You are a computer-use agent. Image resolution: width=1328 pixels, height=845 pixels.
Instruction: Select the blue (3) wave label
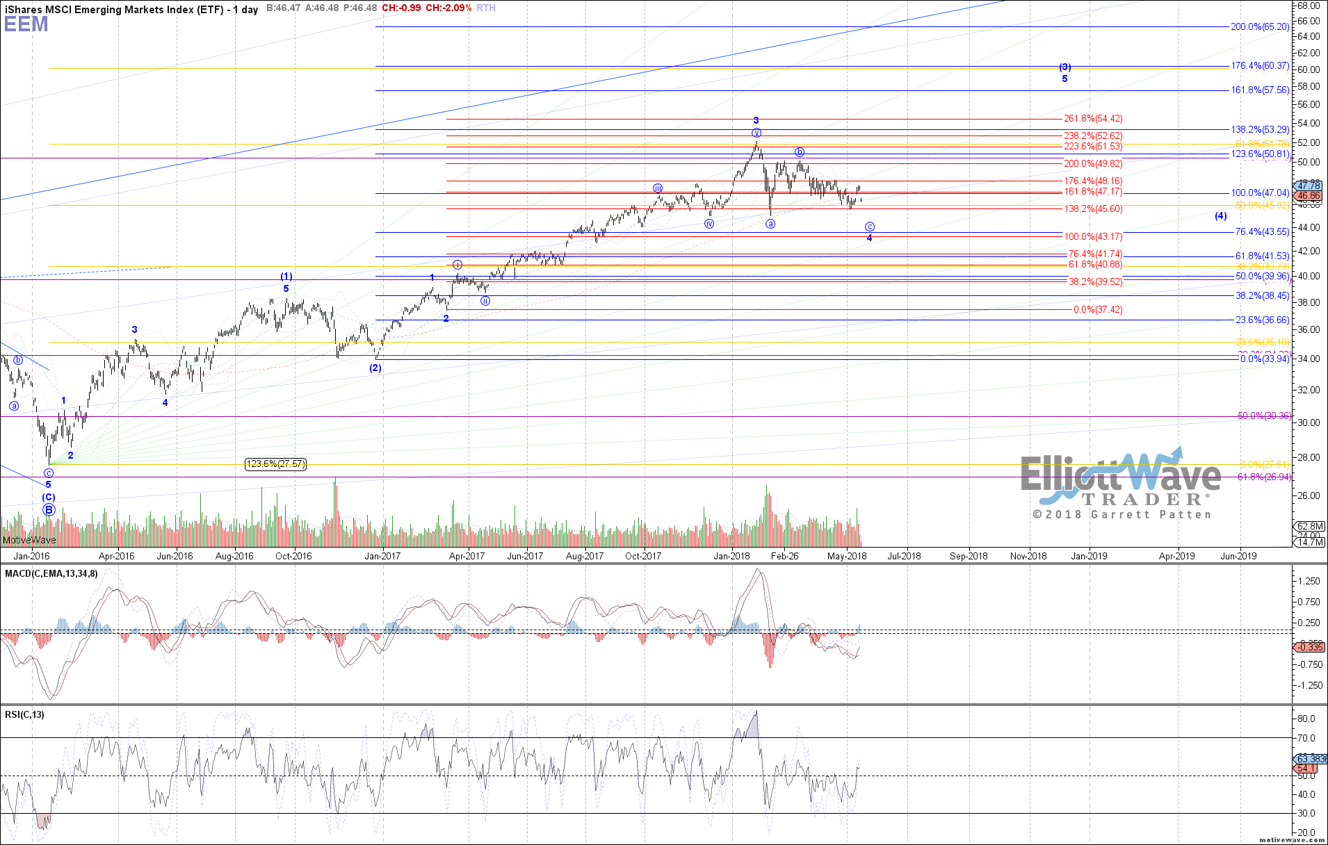coord(1065,67)
